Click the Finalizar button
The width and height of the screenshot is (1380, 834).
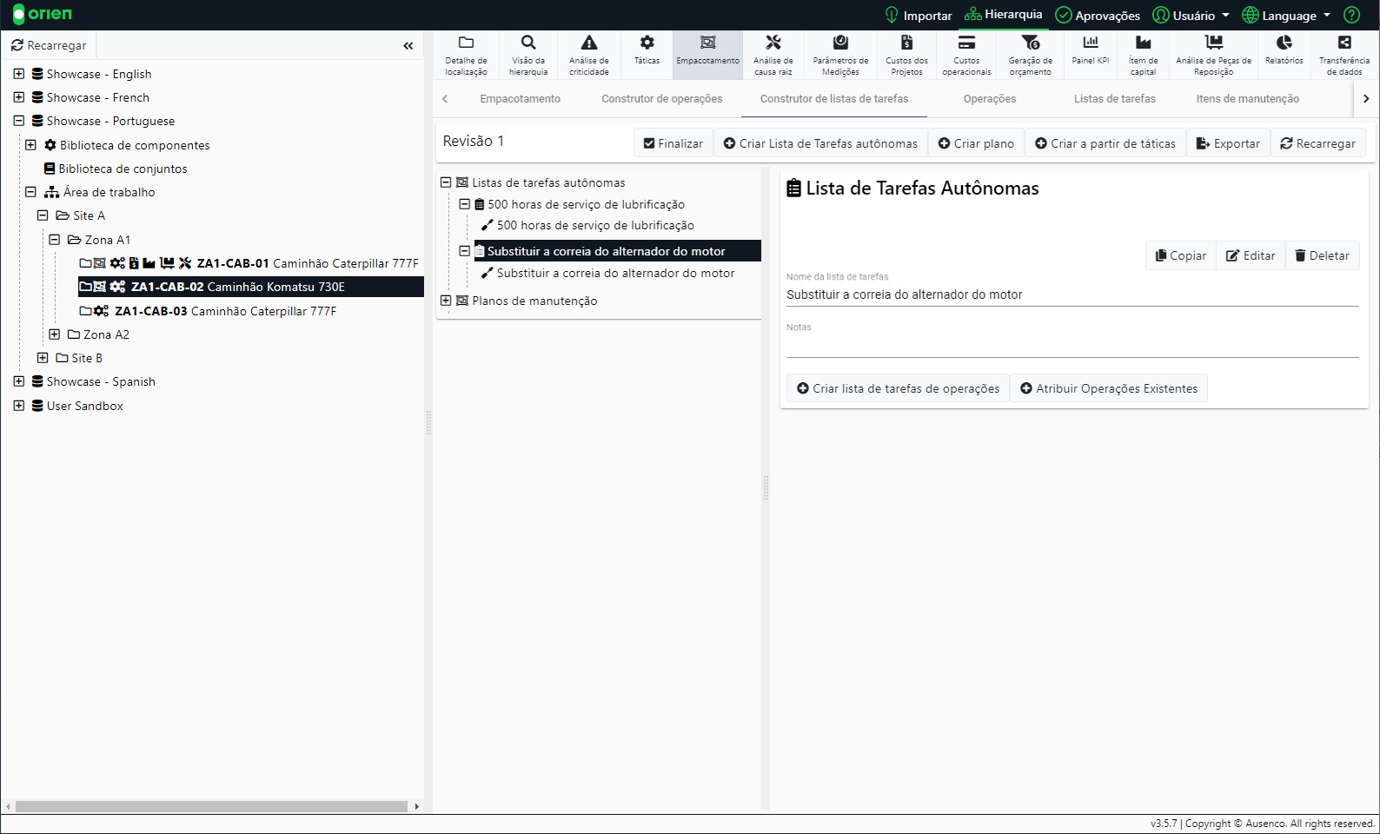tap(673, 143)
